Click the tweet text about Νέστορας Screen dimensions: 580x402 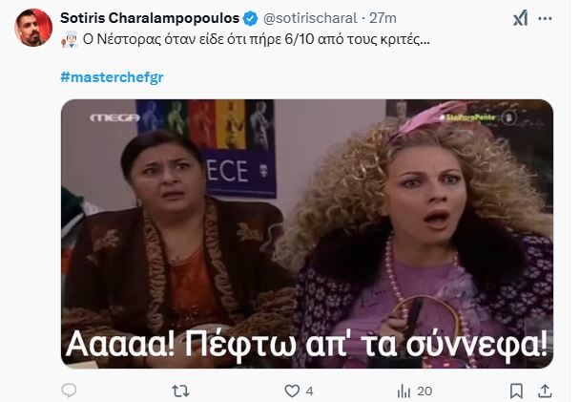(x=256, y=39)
